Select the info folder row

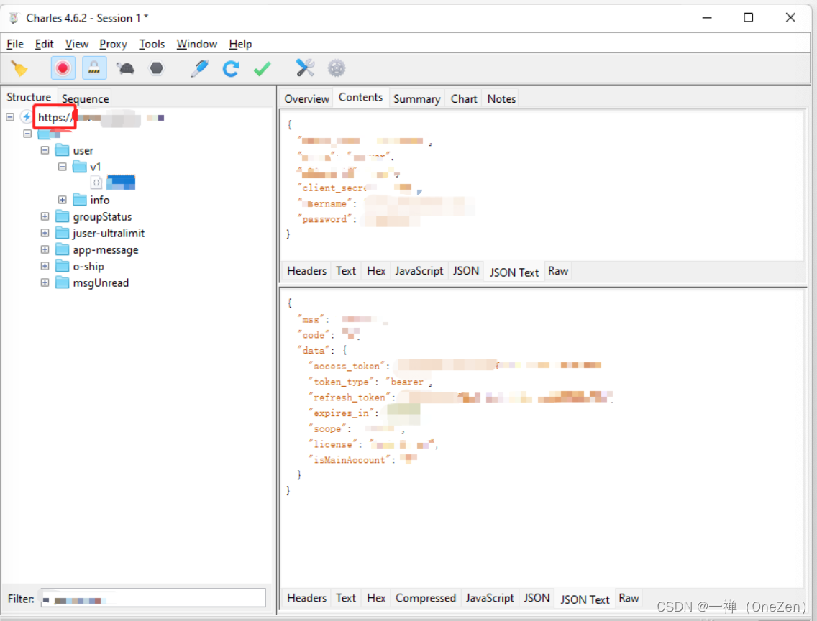[x=91, y=200]
